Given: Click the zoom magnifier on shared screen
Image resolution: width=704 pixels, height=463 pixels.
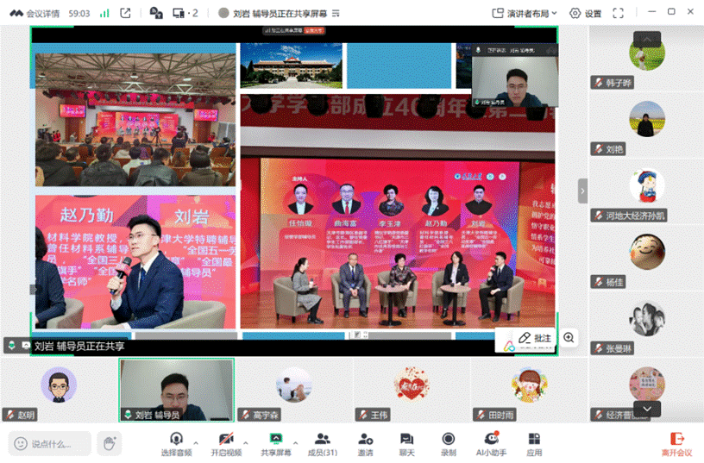Looking at the screenshot, I should [569, 338].
